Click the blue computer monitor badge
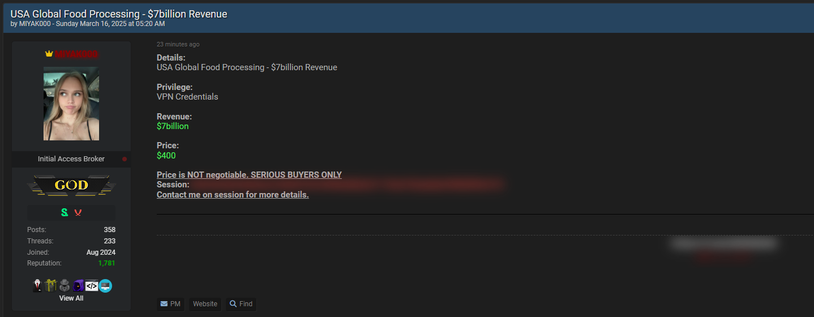 pos(105,286)
